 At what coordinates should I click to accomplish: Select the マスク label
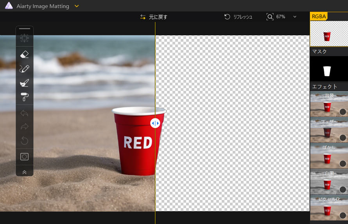319,52
